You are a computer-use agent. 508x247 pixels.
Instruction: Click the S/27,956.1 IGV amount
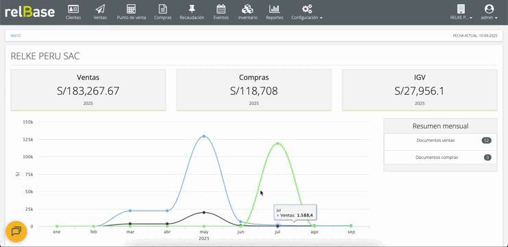[x=420, y=91]
